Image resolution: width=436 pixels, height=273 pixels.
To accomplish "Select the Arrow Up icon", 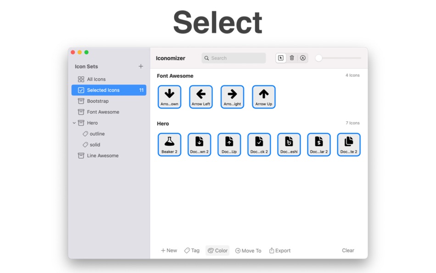I will (263, 97).
